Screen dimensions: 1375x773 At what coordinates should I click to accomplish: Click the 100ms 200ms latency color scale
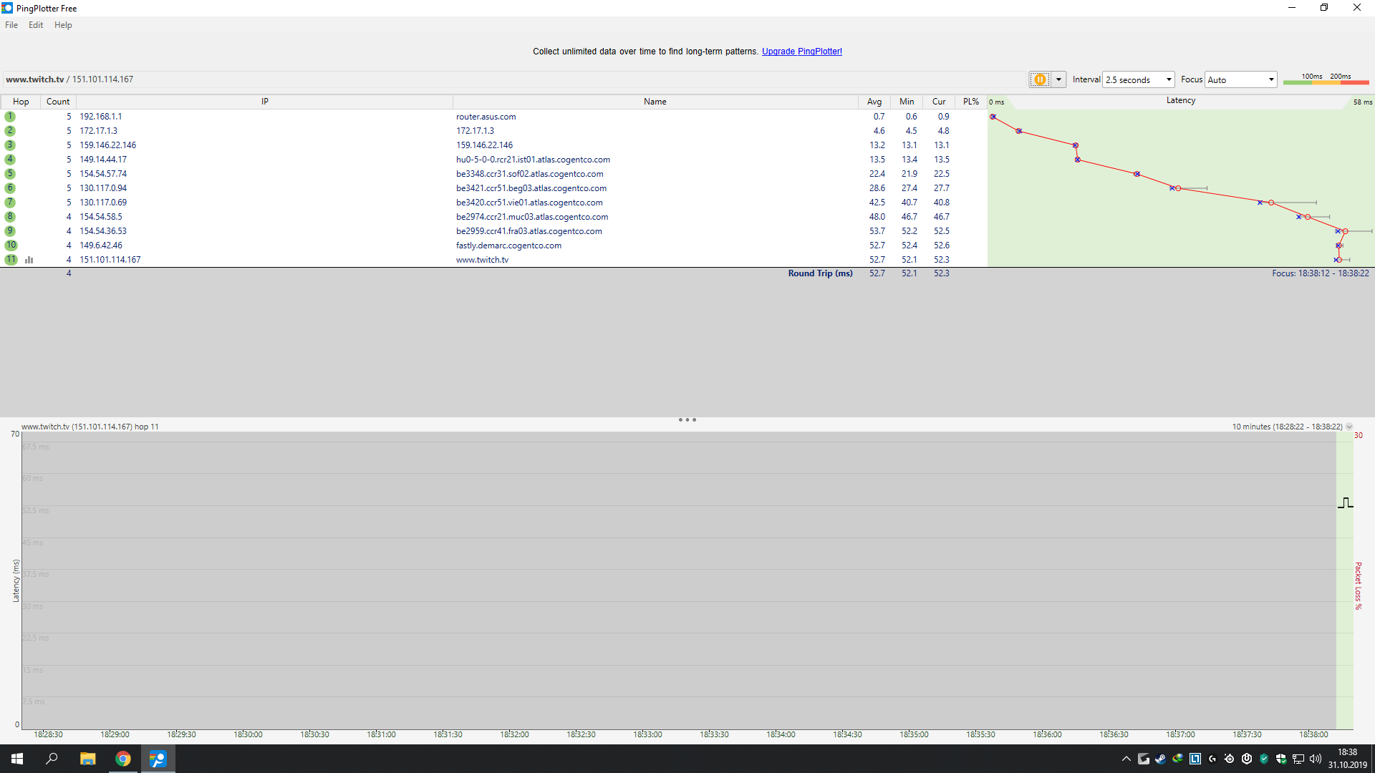click(1326, 79)
